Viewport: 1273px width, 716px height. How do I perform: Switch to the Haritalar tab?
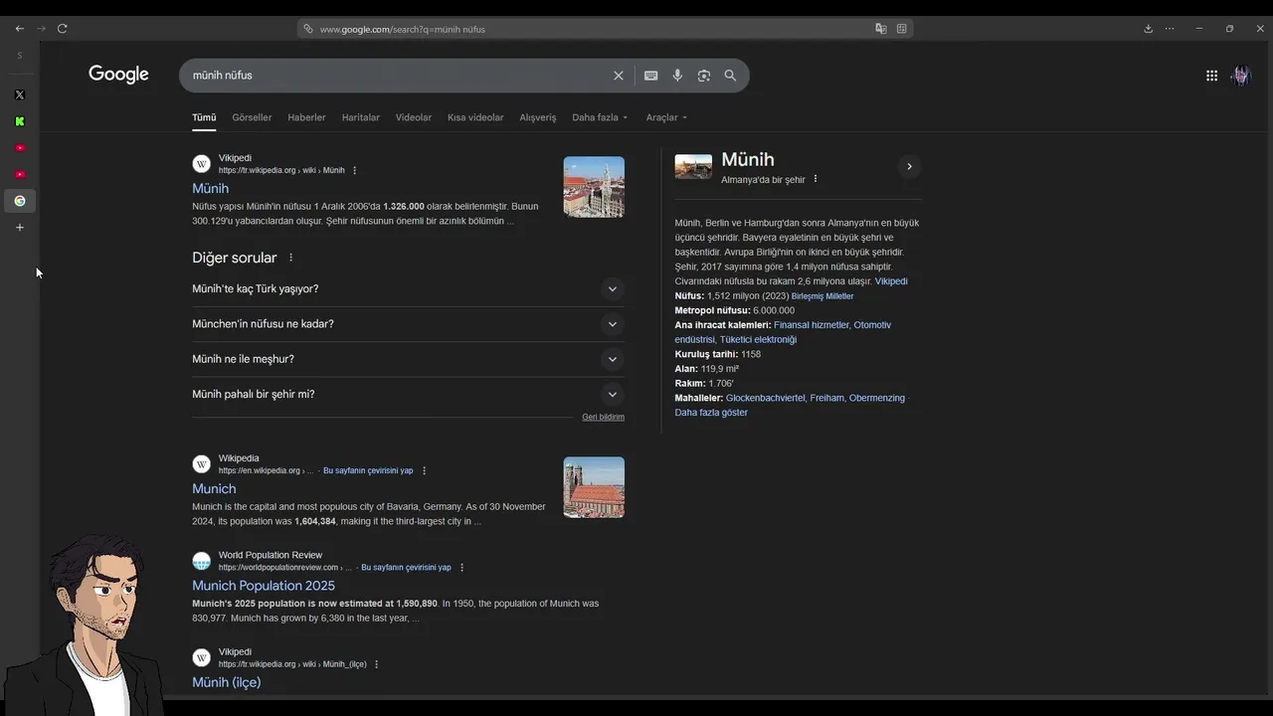click(361, 117)
